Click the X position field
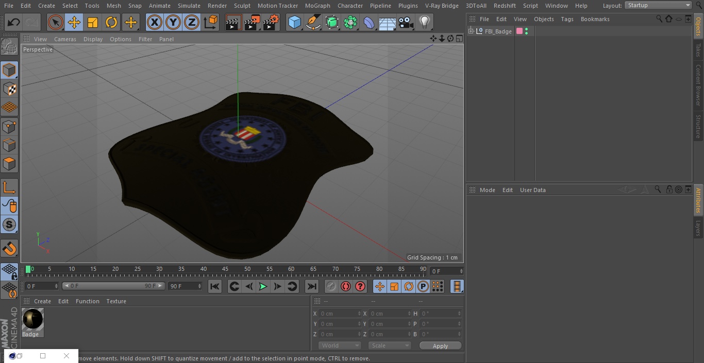 click(340, 314)
